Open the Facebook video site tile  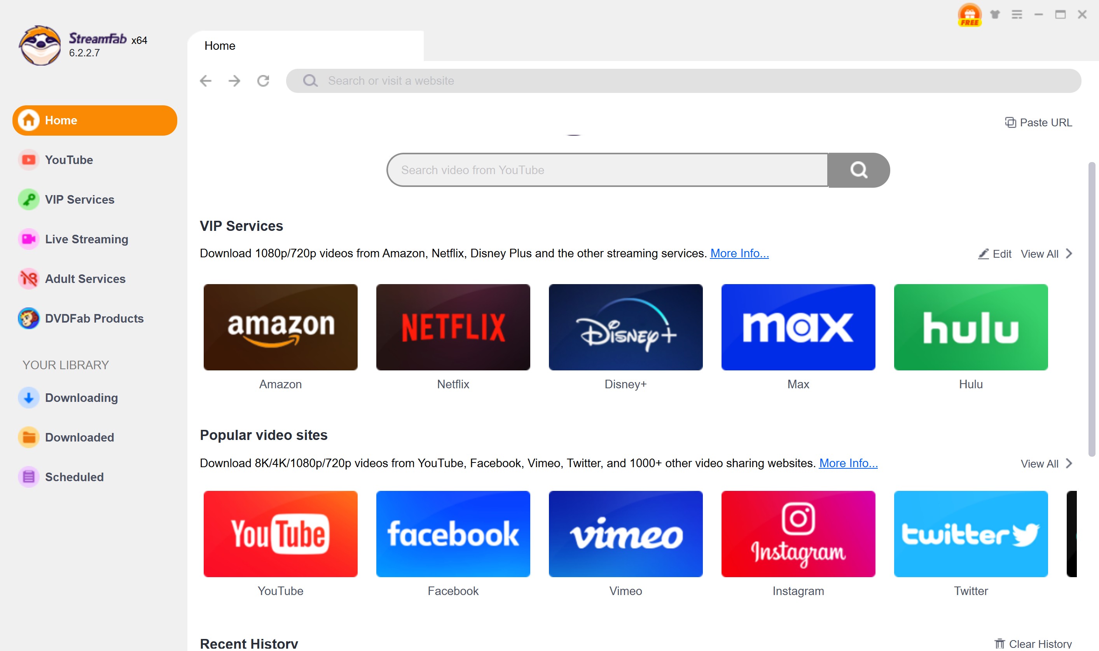click(x=453, y=534)
